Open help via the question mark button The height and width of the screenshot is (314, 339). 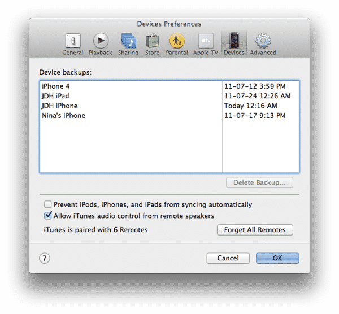pos(45,258)
